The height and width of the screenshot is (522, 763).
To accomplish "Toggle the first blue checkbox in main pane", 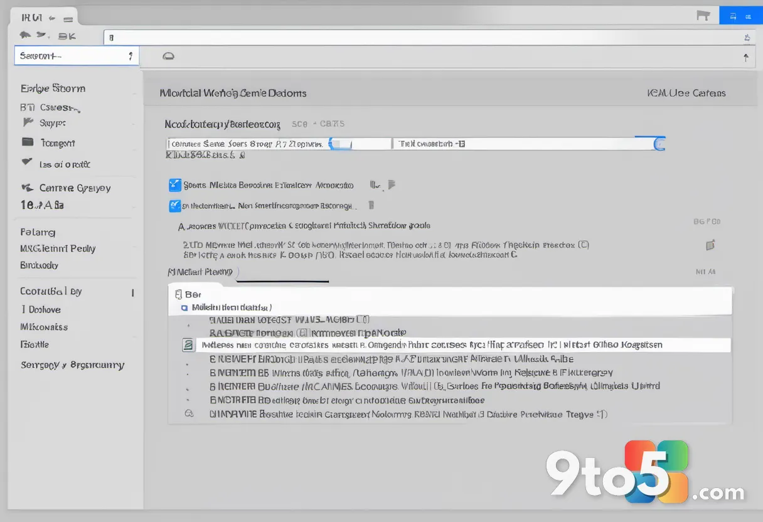I will tap(175, 185).
